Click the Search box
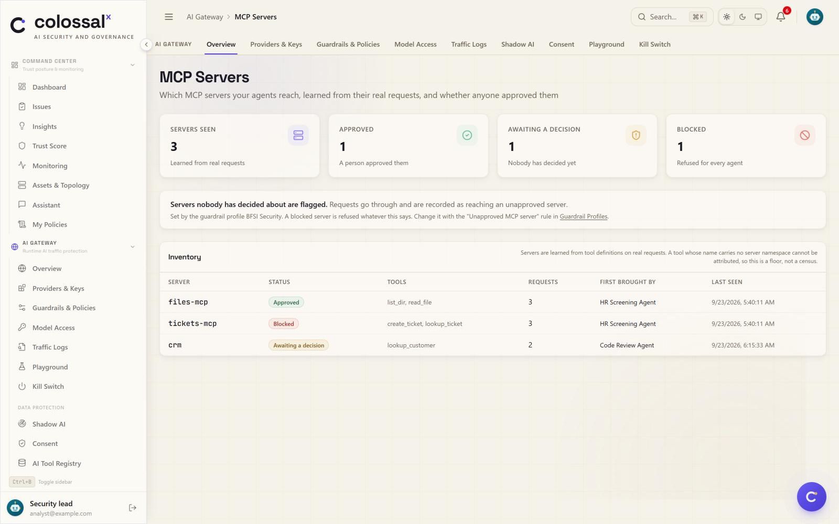839x524 pixels. click(672, 17)
